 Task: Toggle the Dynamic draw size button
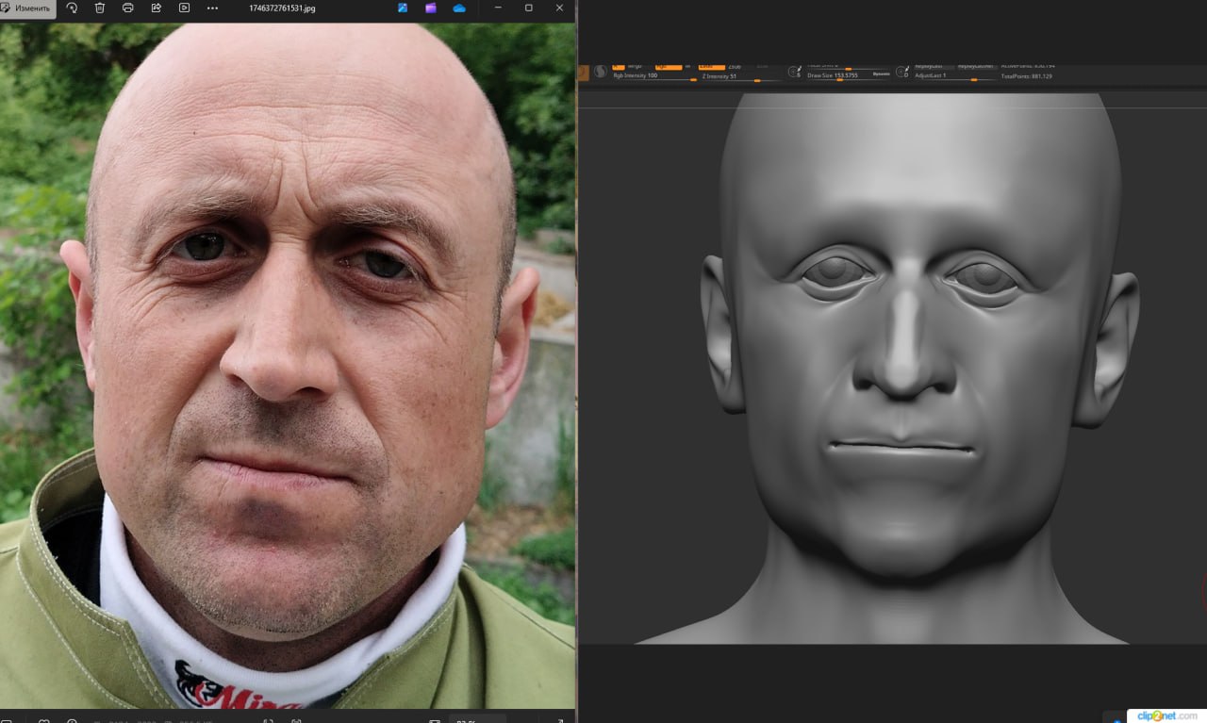point(881,74)
